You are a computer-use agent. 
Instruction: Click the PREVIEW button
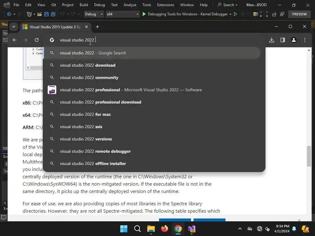click(x=299, y=14)
